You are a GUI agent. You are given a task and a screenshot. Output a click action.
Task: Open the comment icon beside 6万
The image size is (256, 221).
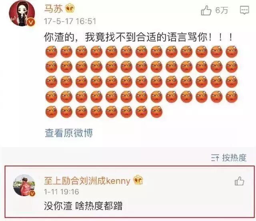244,10
